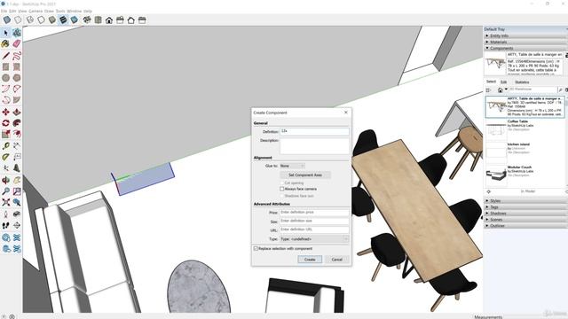568x319 pixels.
Task: Open the Draw menu
Action: [49, 12]
